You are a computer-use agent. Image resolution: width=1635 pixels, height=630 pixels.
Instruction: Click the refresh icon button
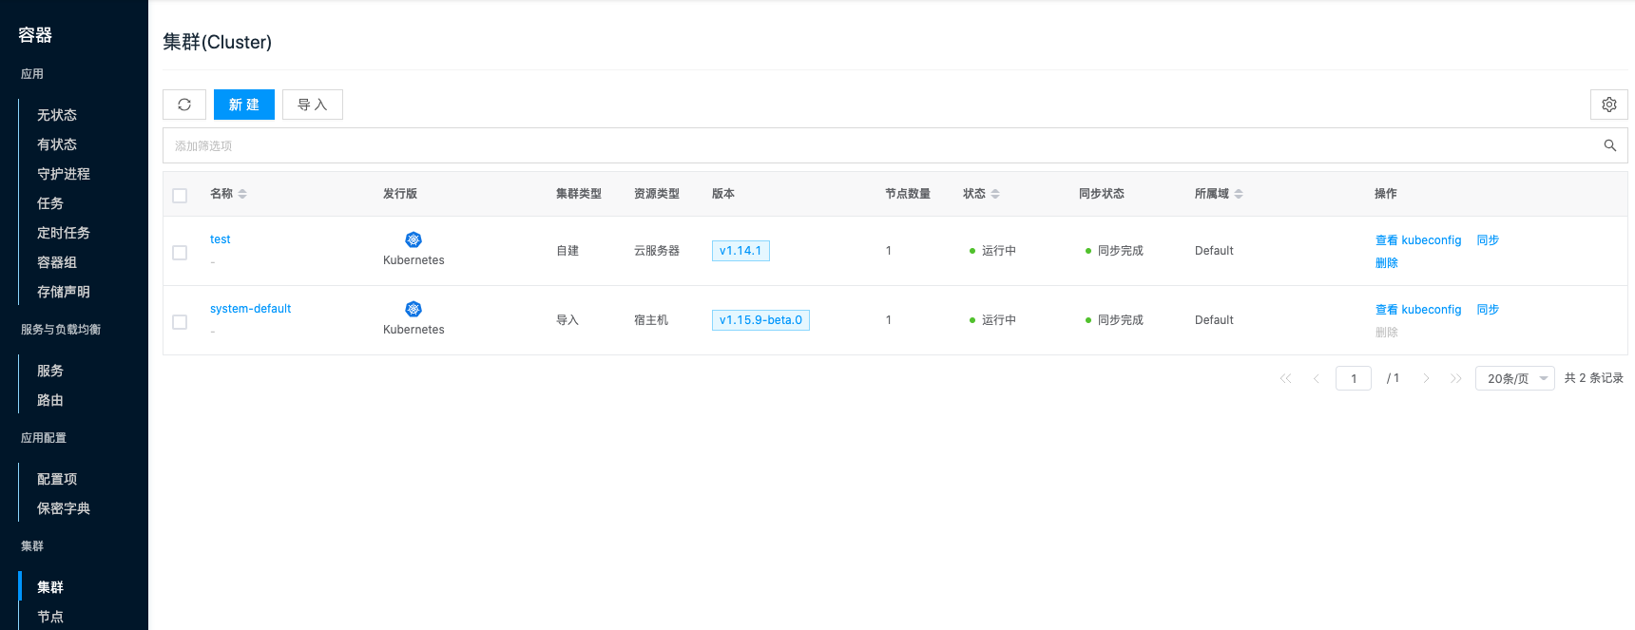(184, 105)
